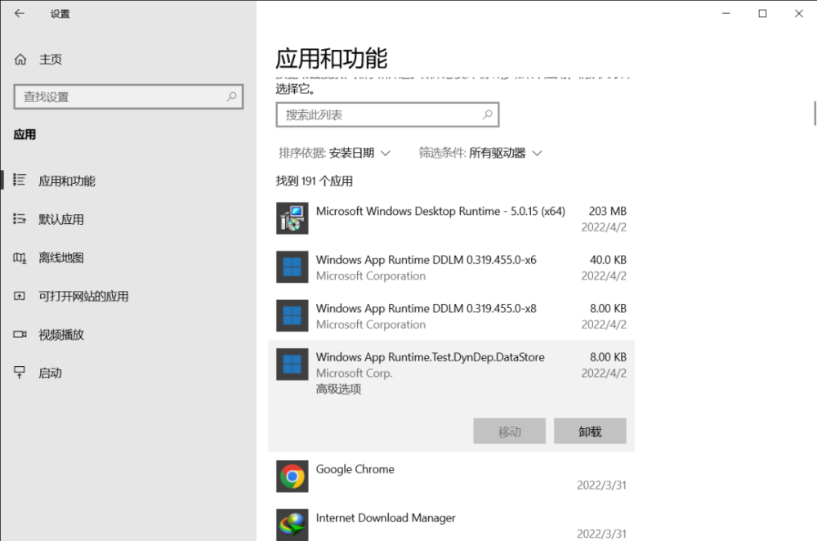Maximize the Settings window
The image size is (817, 541).
click(x=762, y=14)
